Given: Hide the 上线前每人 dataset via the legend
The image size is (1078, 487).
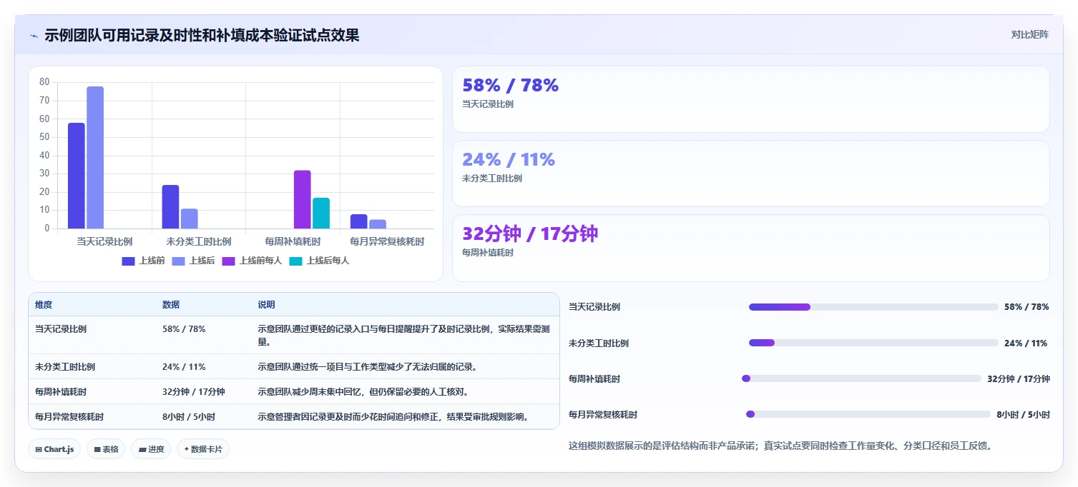Looking at the screenshot, I should [252, 261].
